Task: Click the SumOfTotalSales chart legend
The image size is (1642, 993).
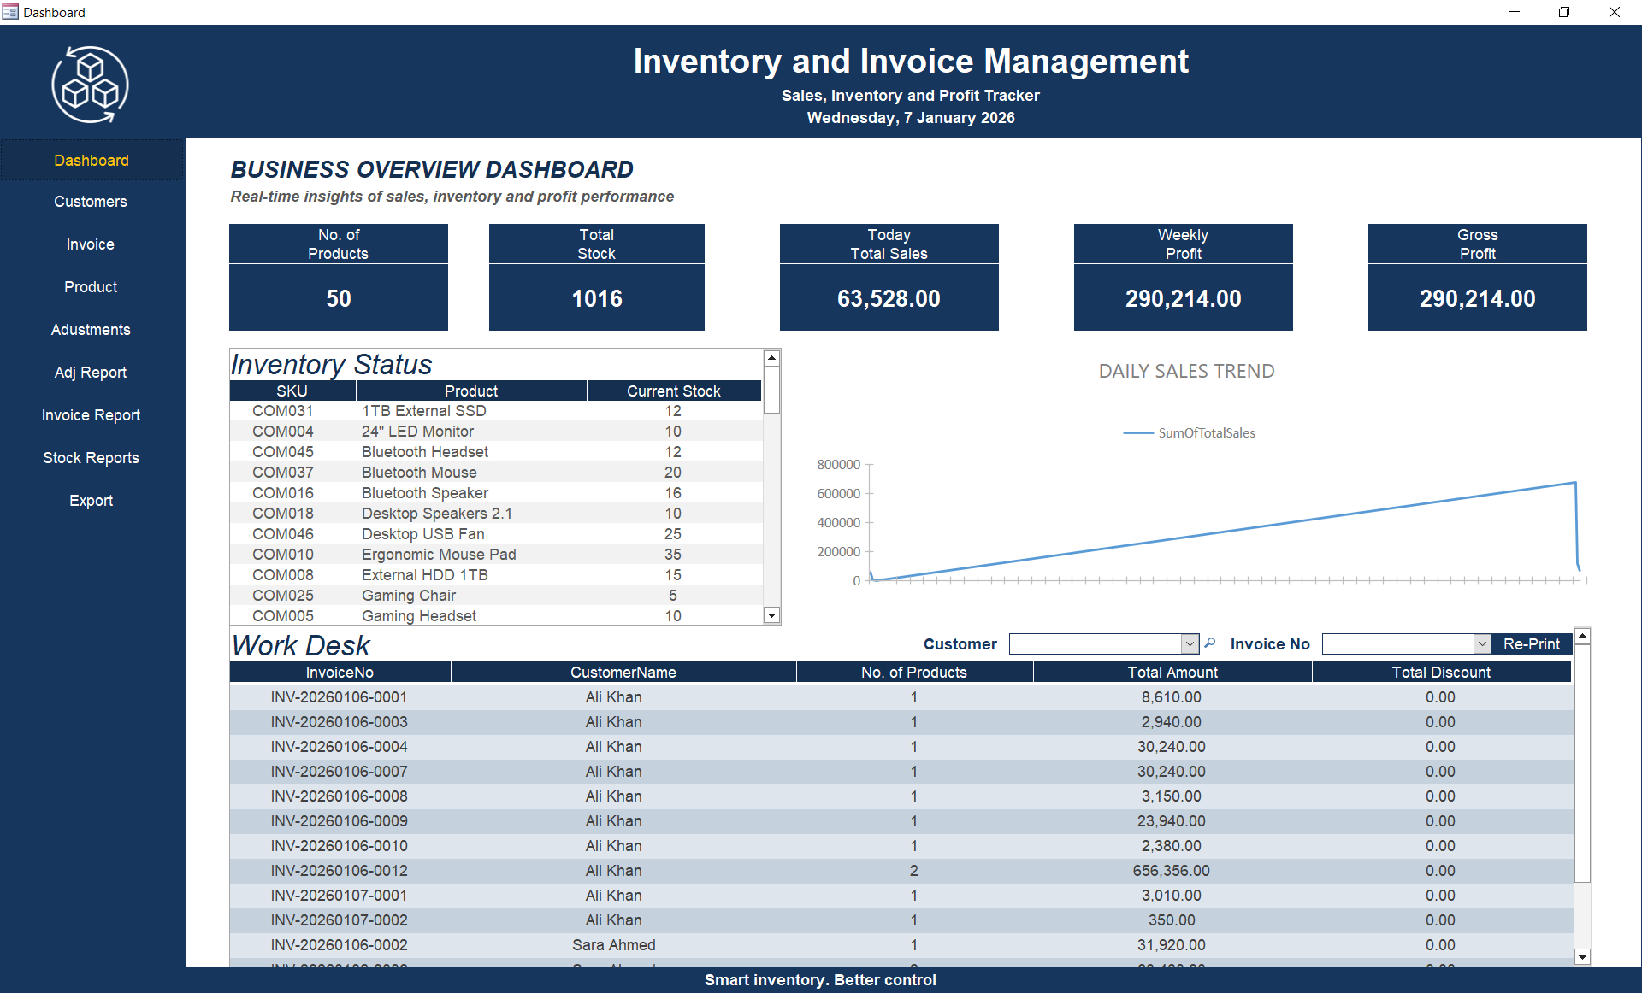Action: 1190,433
